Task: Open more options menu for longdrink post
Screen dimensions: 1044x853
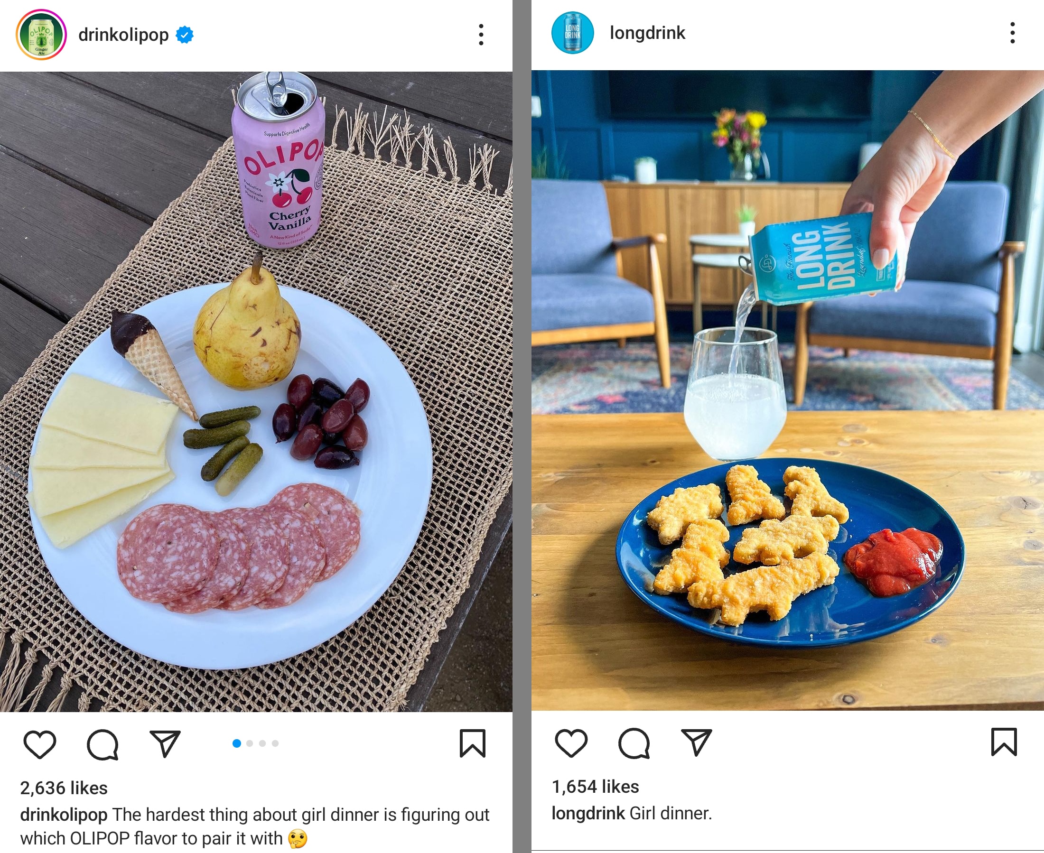Action: pyautogui.click(x=1013, y=33)
